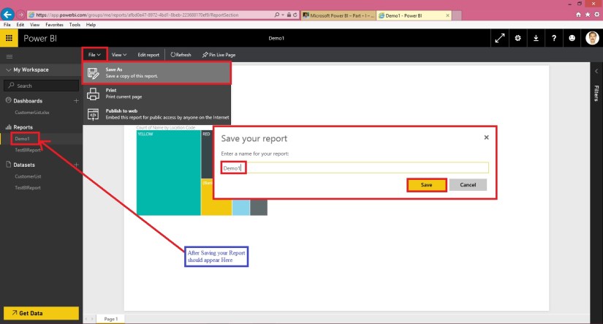Select the Page 1 tab
Image resolution: width=603 pixels, height=324 pixels.
tap(110, 319)
